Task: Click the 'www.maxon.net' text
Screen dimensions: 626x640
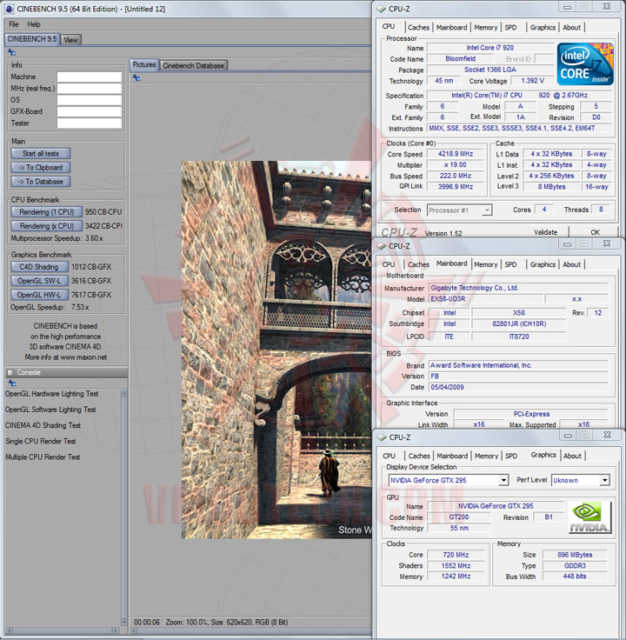Action: pyautogui.click(x=83, y=357)
